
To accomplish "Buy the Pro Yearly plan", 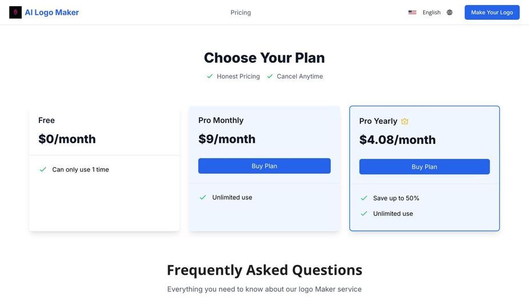I will (424, 167).
